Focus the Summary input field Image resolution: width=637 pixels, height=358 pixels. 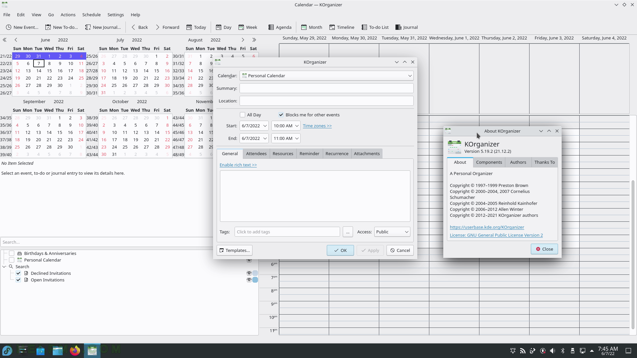pos(326,88)
